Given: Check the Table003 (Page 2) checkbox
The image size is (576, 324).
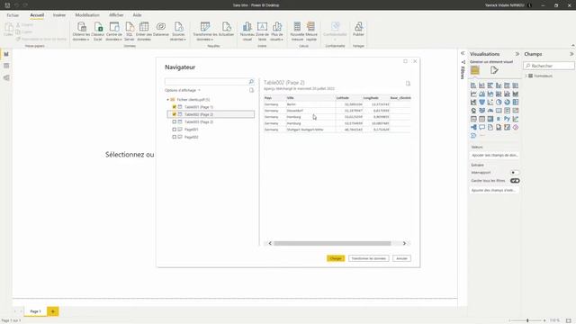Looking at the screenshot, I should pyautogui.click(x=174, y=121).
